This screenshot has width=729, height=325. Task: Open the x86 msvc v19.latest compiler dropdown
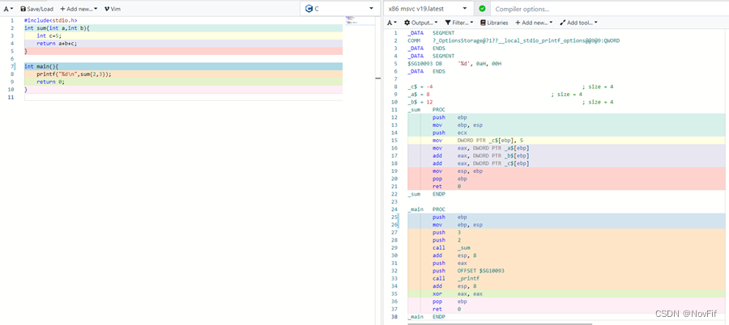point(428,8)
